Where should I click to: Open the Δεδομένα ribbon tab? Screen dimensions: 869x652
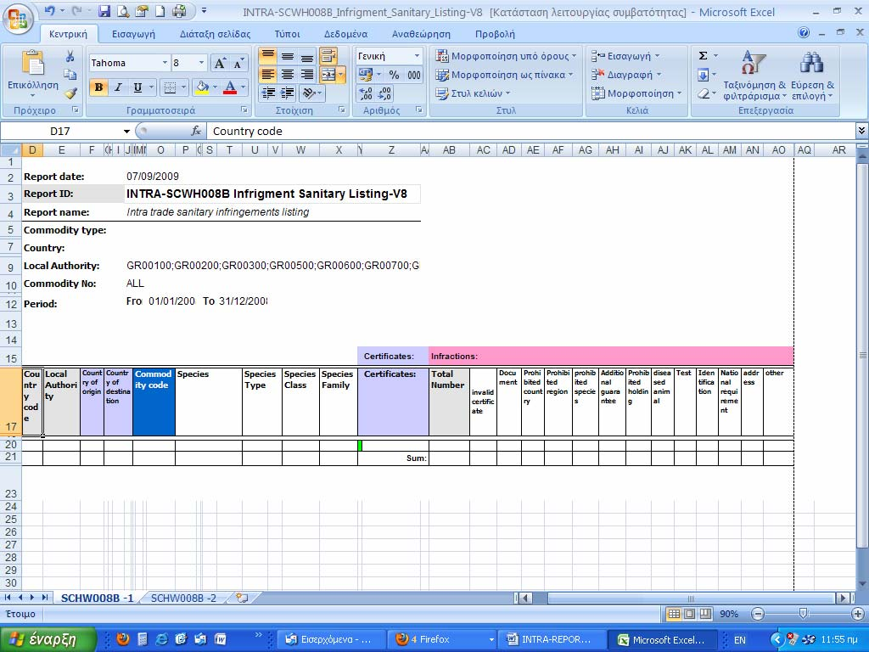(x=346, y=34)
